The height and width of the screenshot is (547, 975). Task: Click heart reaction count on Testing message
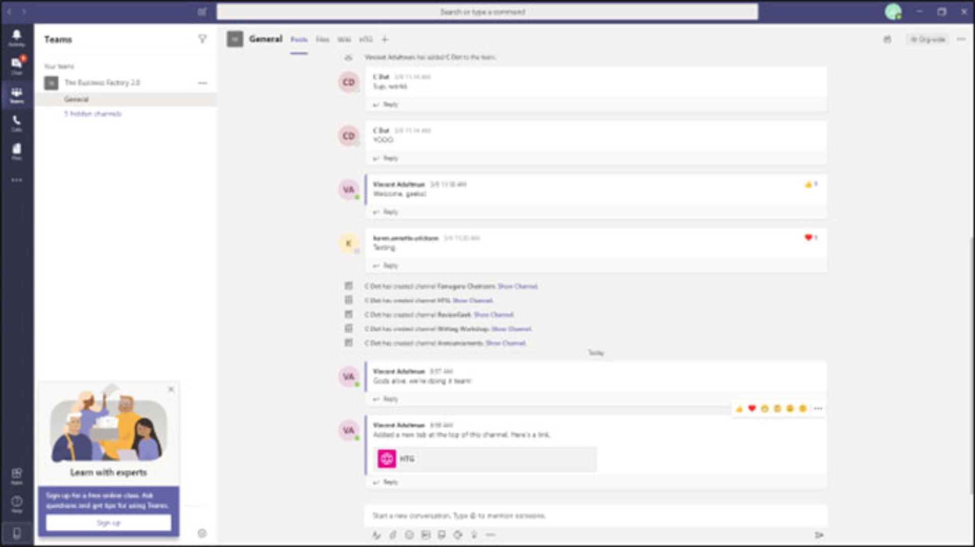[x=811, y=237]
